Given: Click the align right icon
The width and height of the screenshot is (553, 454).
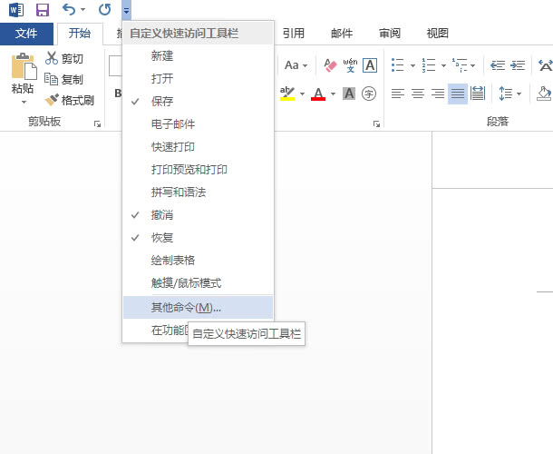Looking at the screenshot, I should point(438,94).
